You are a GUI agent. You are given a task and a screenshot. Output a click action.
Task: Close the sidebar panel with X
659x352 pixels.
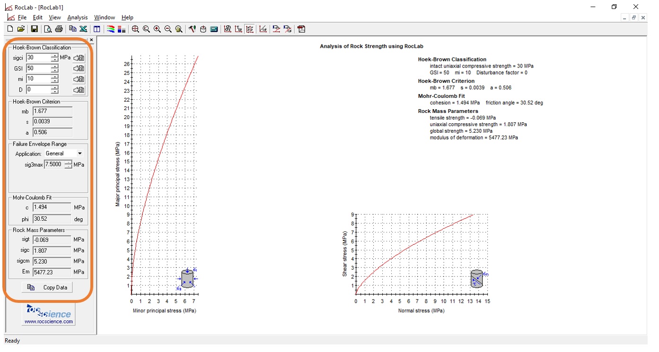click(x=91, y=40)
